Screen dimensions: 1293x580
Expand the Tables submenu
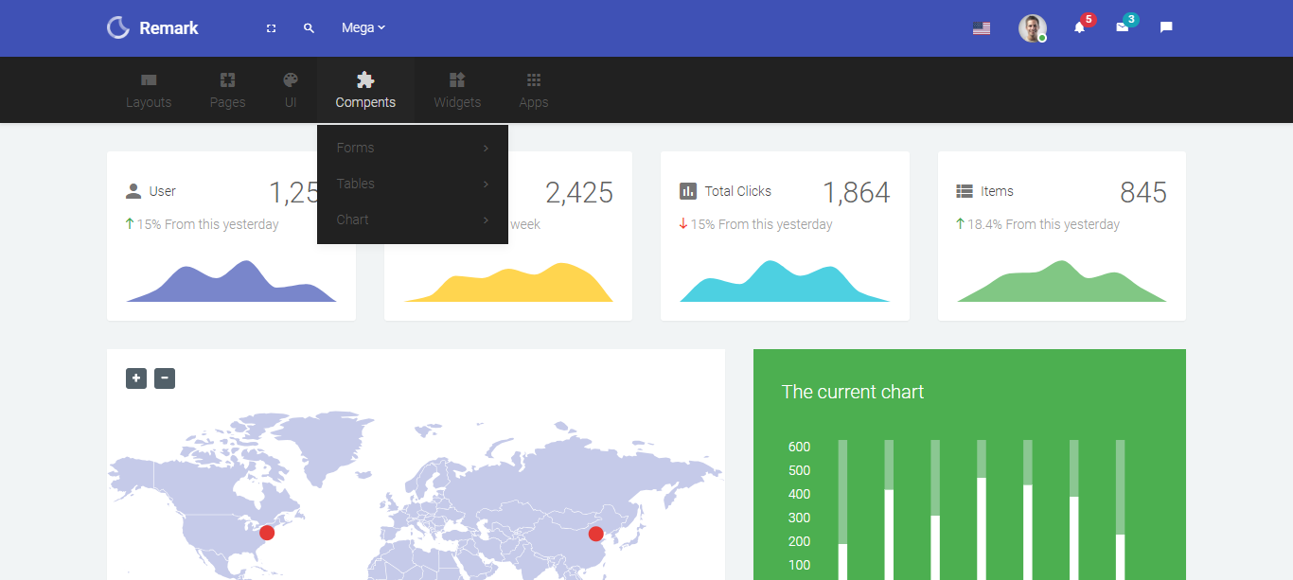pos(412,184)
